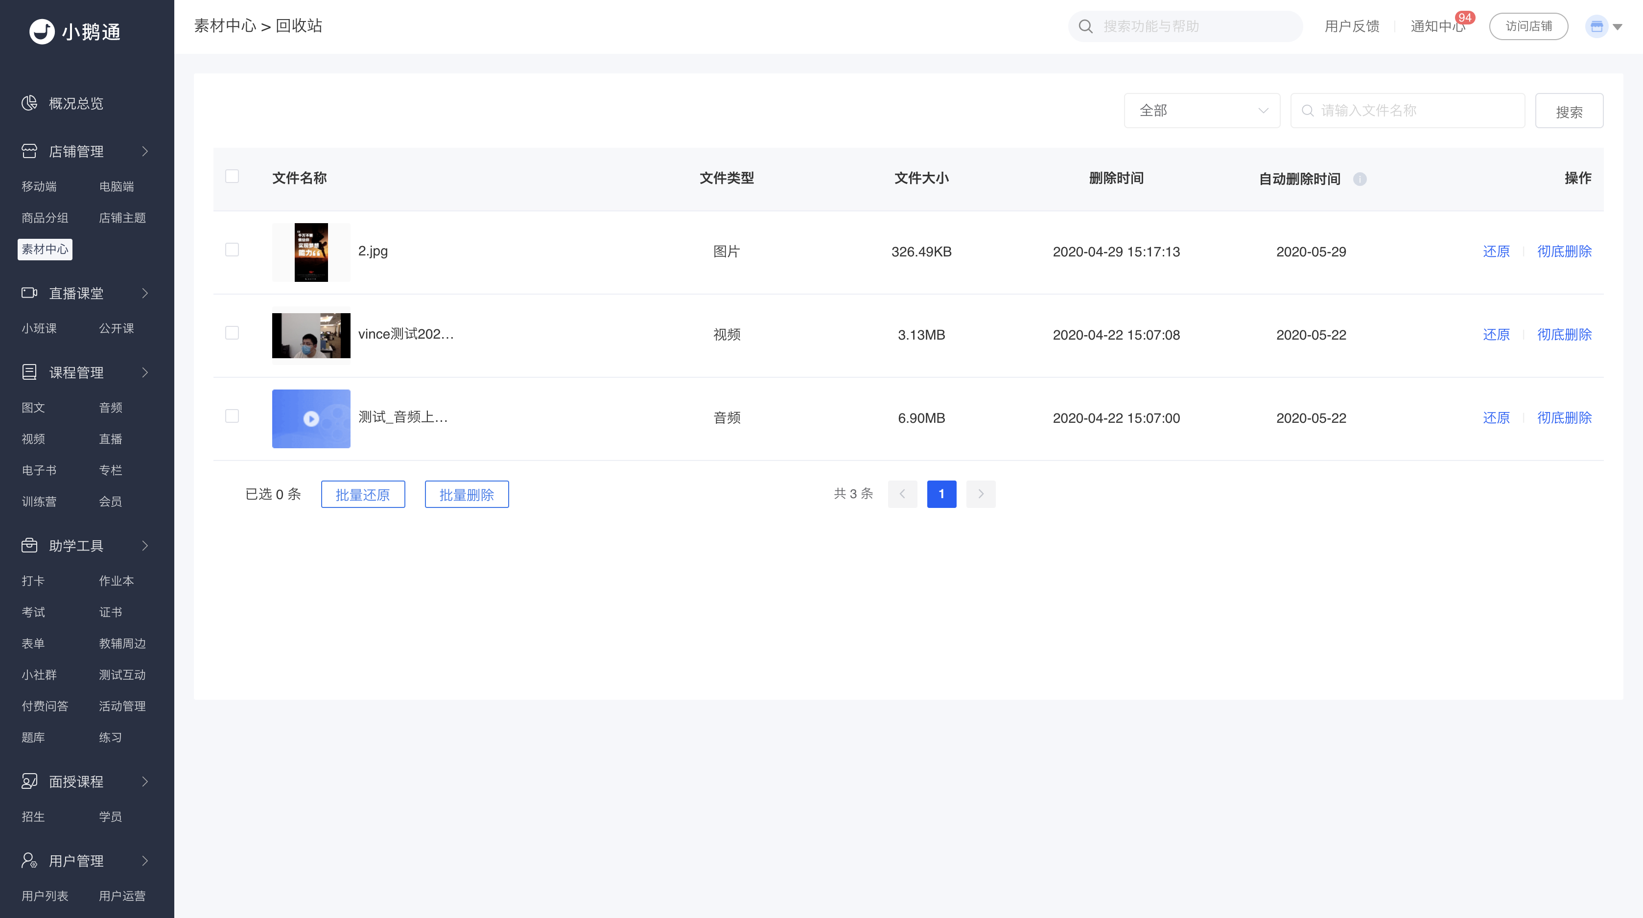Open 概况总览 in the sidebar
The height and width of the screenshot is (918, 1643).
(76, 103)
